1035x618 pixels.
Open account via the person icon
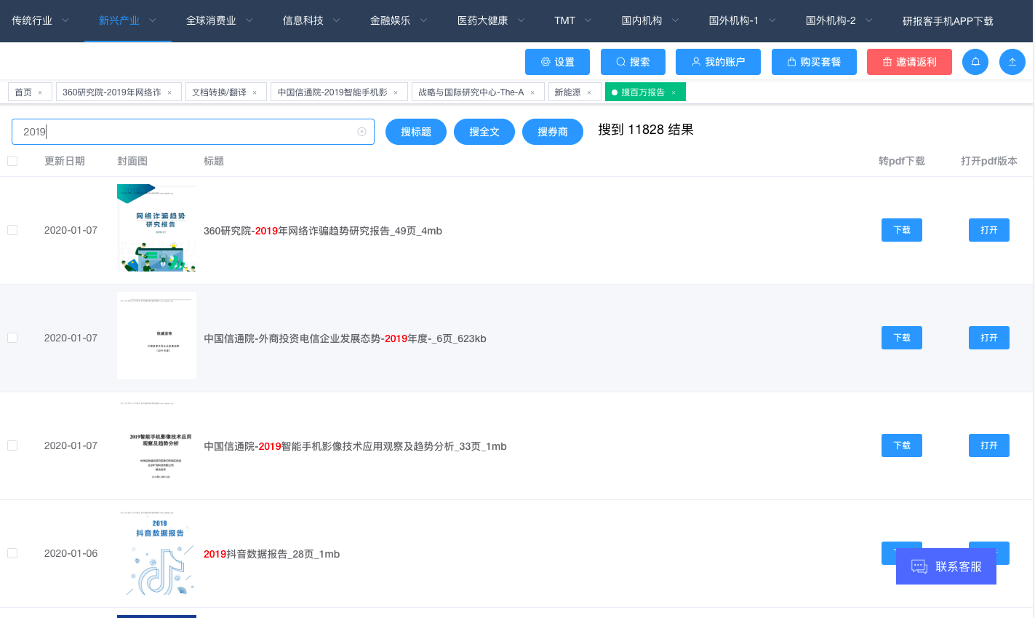696,62
